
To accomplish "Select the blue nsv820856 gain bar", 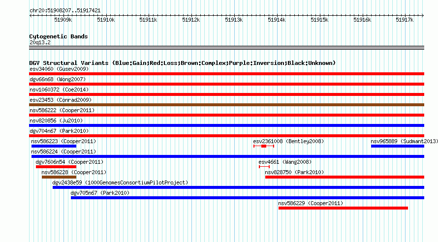I will coord(226,125).
